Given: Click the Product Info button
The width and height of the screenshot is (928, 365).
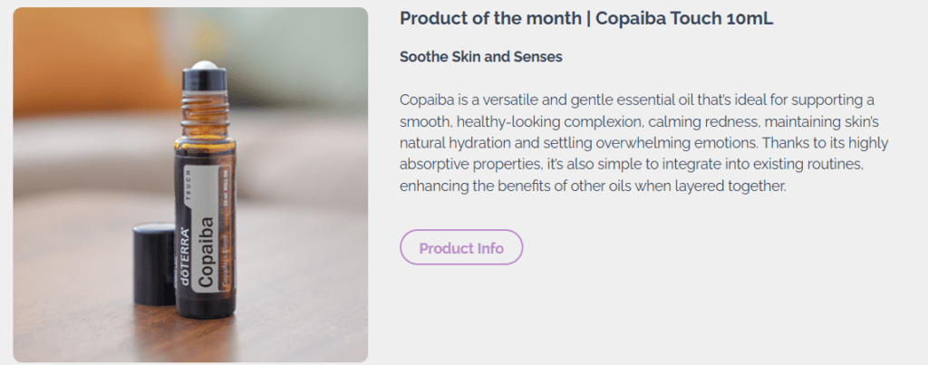Looking at the screenshot, I should pyautogui.click(x=461, y=248).
